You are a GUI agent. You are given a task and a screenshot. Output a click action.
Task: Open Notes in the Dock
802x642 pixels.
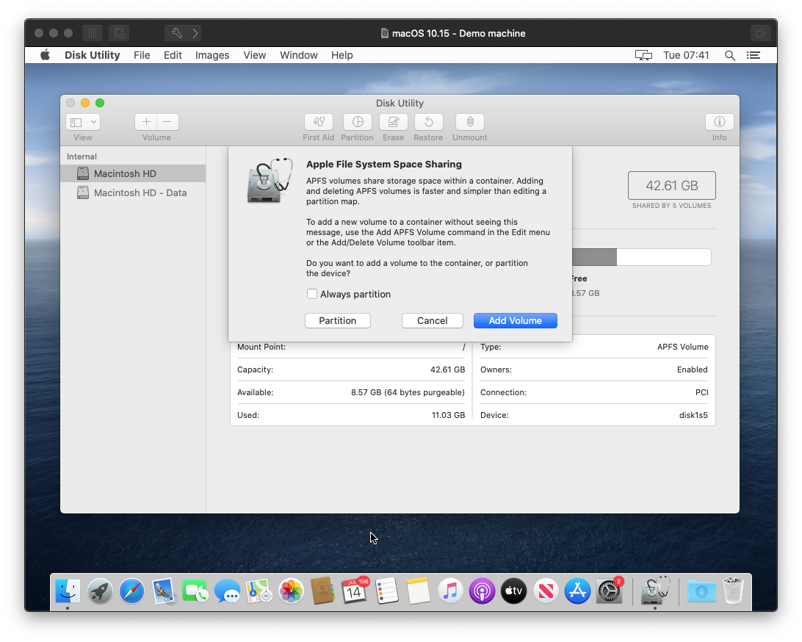(x=419, y=591)
